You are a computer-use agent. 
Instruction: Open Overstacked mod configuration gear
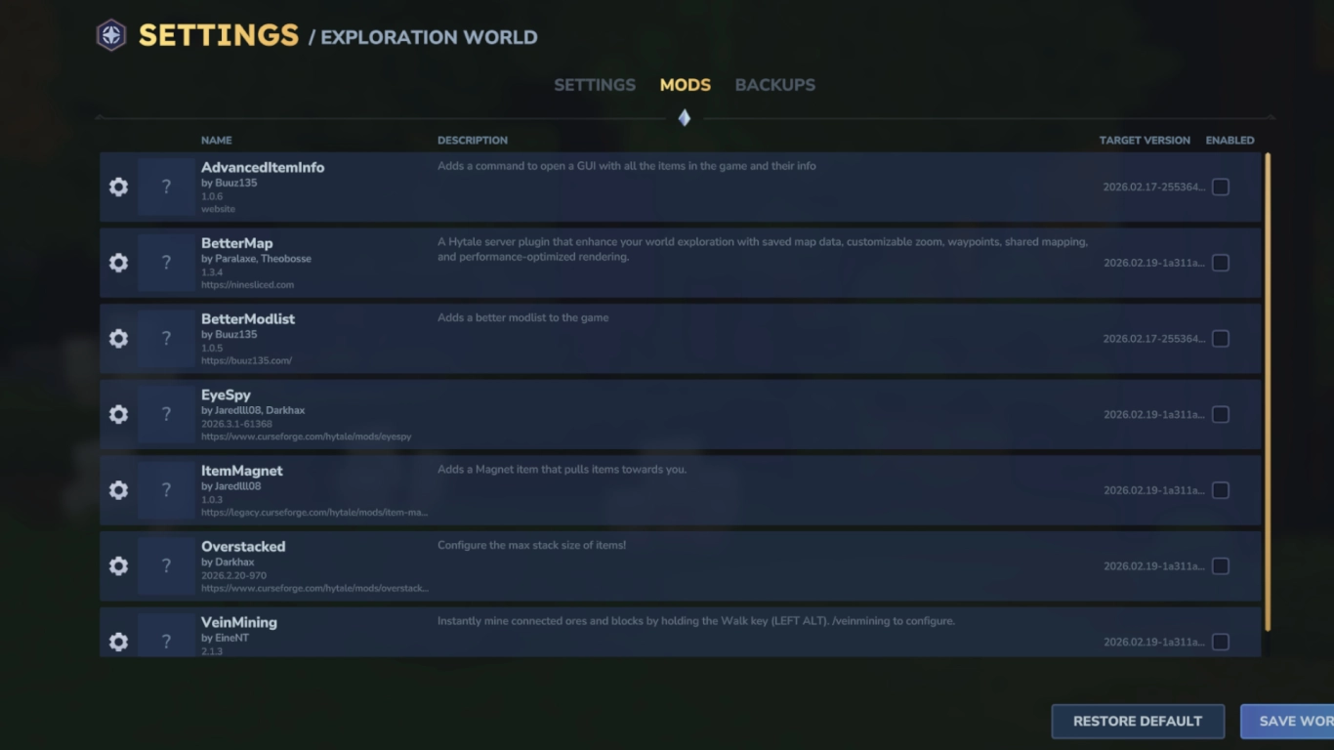click(118, 565)
